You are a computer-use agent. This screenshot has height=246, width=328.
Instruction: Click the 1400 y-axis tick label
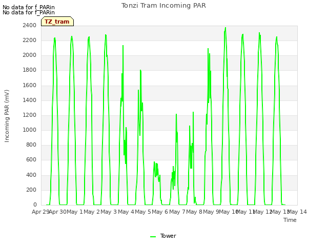(x=30, y=100)
